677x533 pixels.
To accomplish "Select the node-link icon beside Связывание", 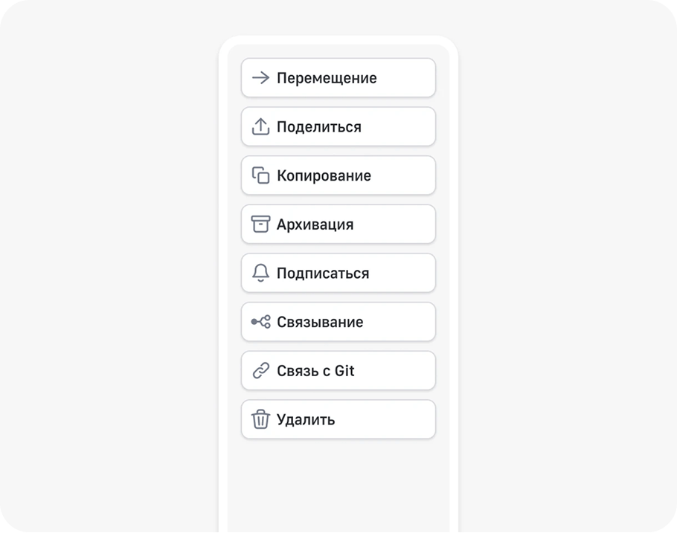I will (260, 322).
